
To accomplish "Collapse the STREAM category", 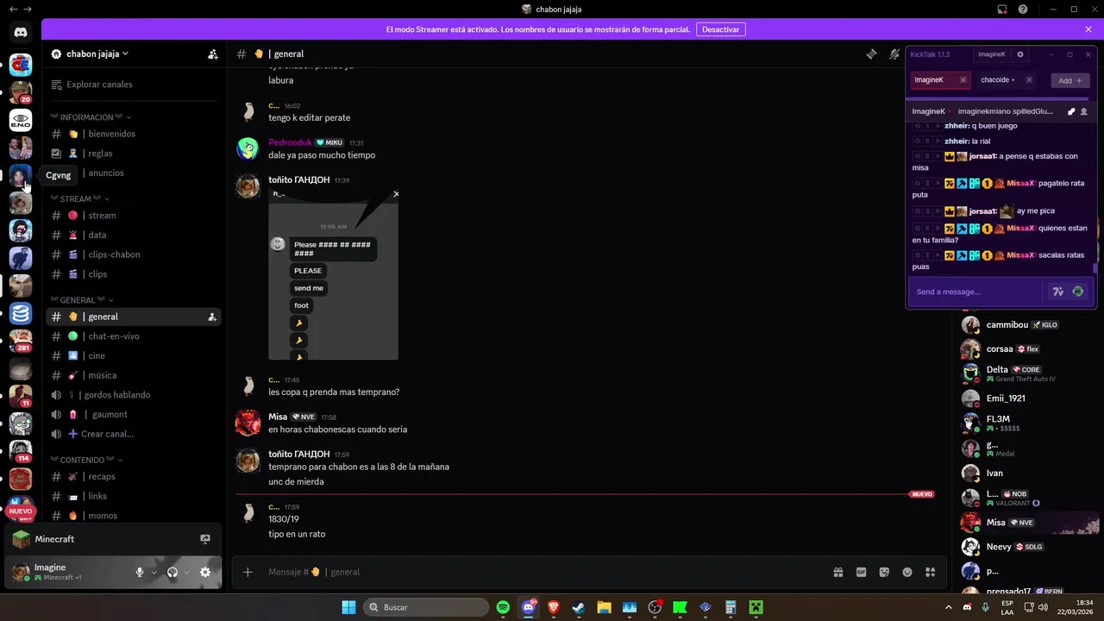I will 80,199.
